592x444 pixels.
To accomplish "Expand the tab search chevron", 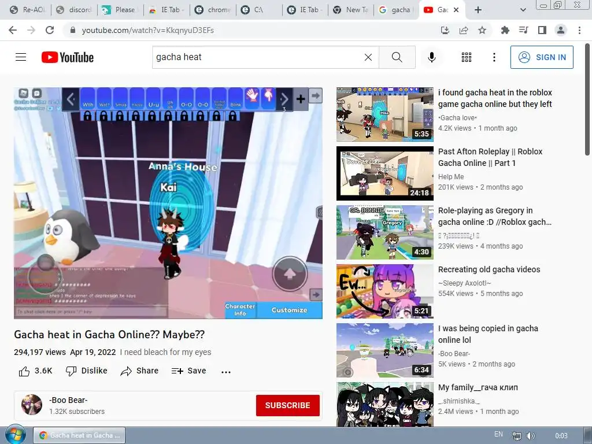I will pos(523,10).
